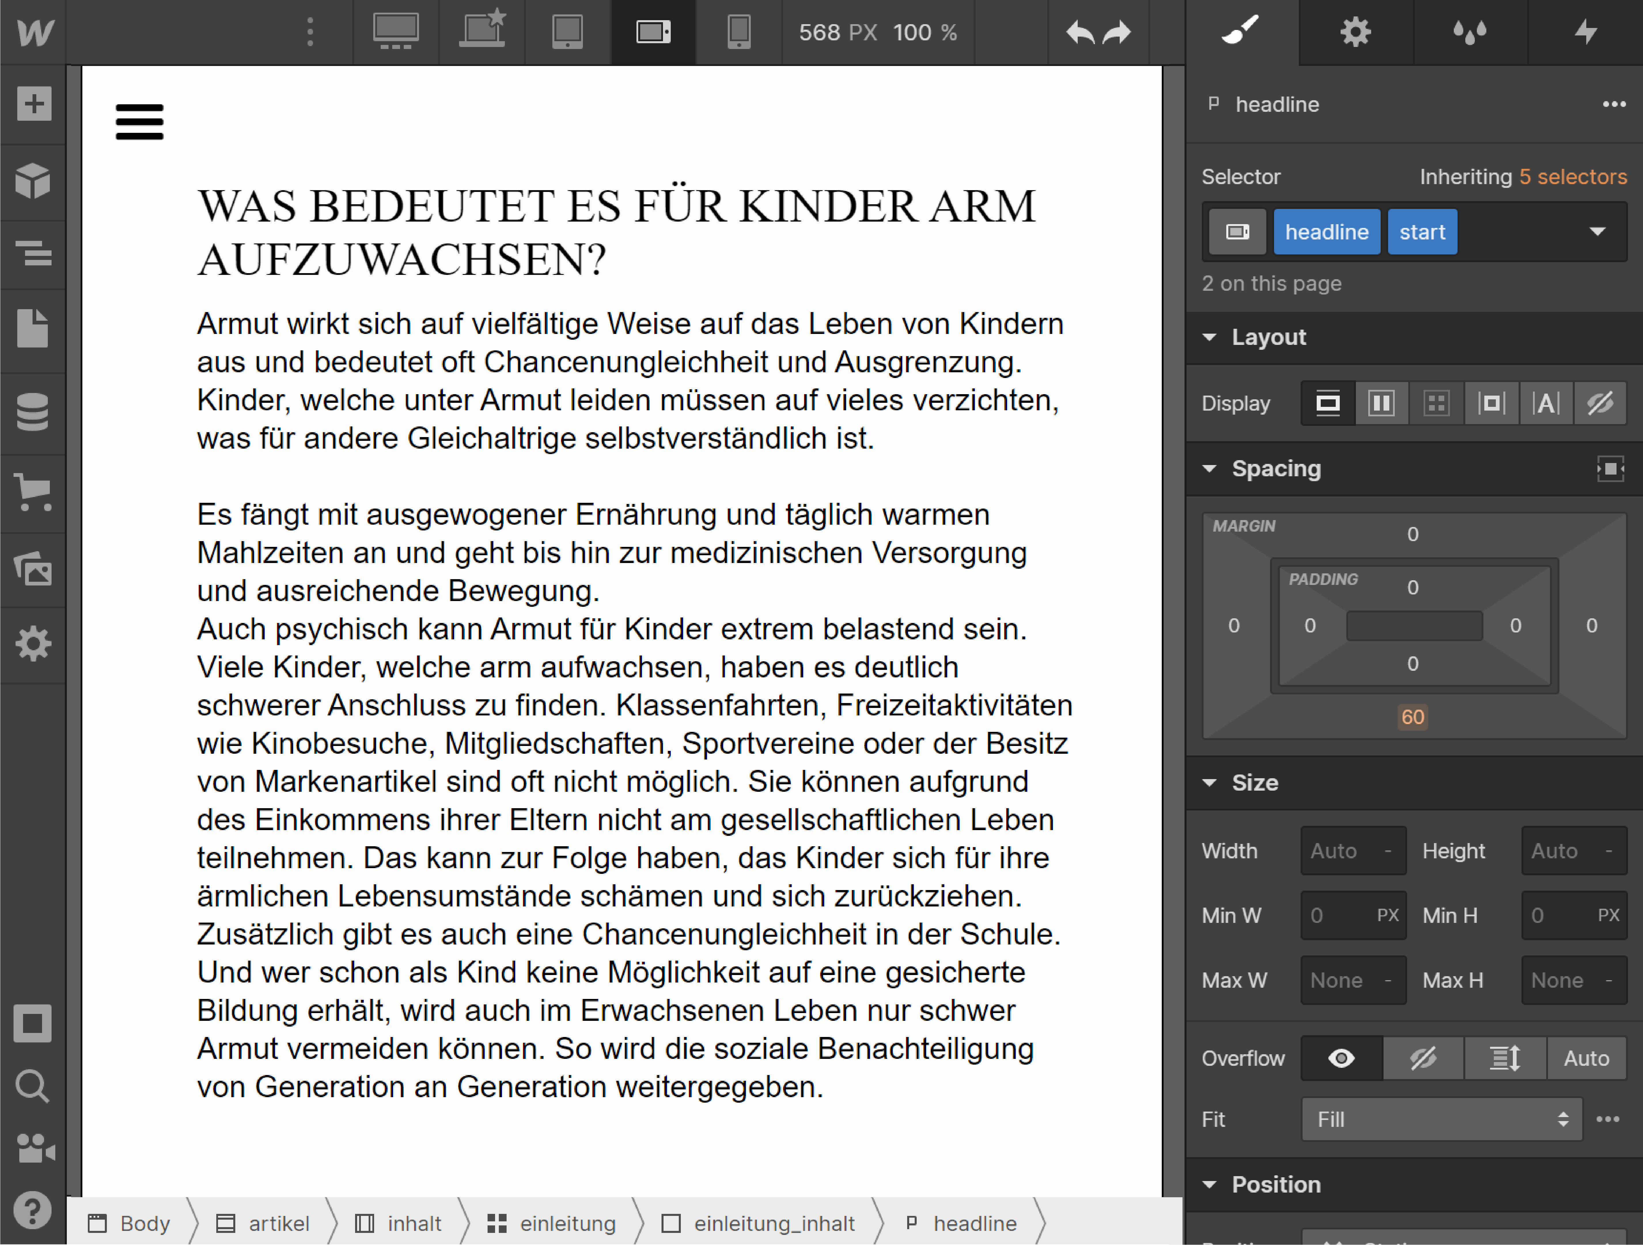
Task: Set overflow to Visible eye
Action: 1341,1058
